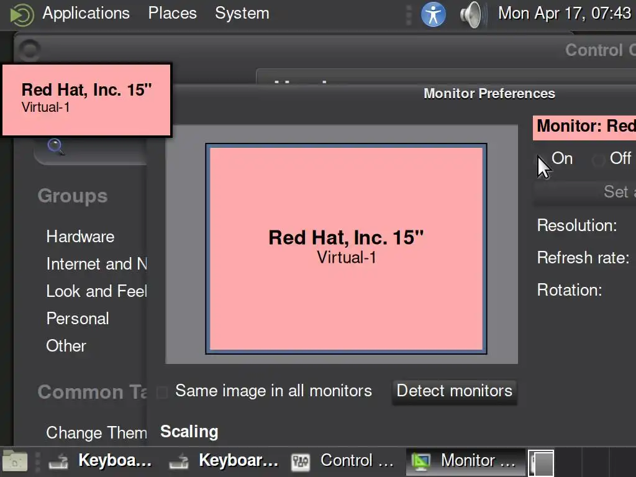Viewport: 636px width, 477px height.
Task: Click the Refresh rate label
Action: (x=583, y=258)
